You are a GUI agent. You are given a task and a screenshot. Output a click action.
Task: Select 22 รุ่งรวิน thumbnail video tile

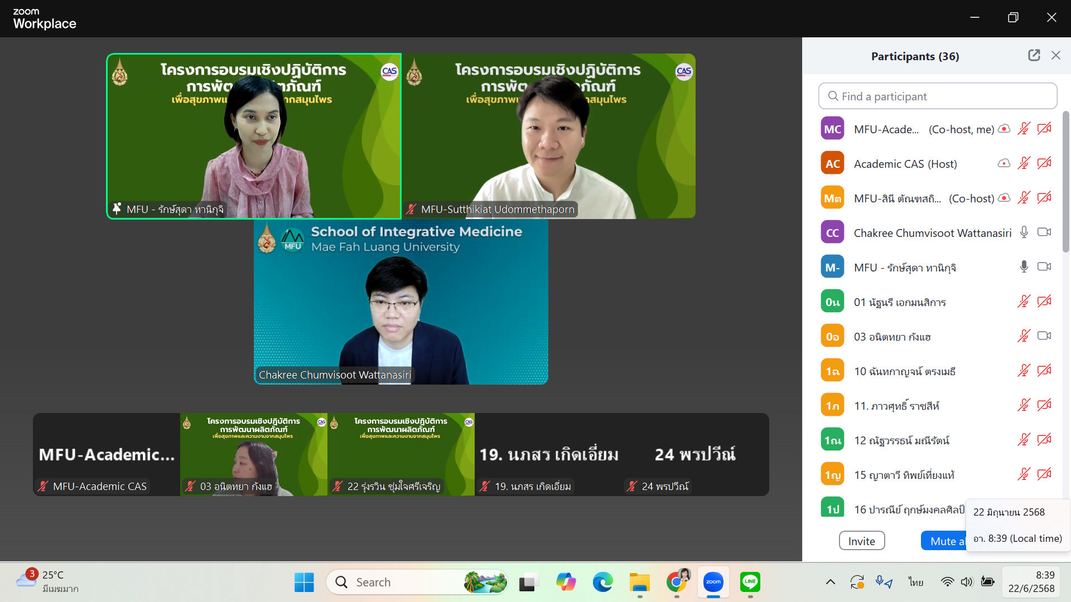[401, 454]
